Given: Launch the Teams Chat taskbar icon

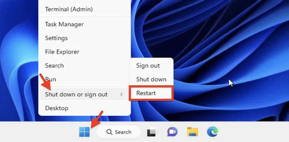Looking at the screenshot, I should click(x=172, y=132).
